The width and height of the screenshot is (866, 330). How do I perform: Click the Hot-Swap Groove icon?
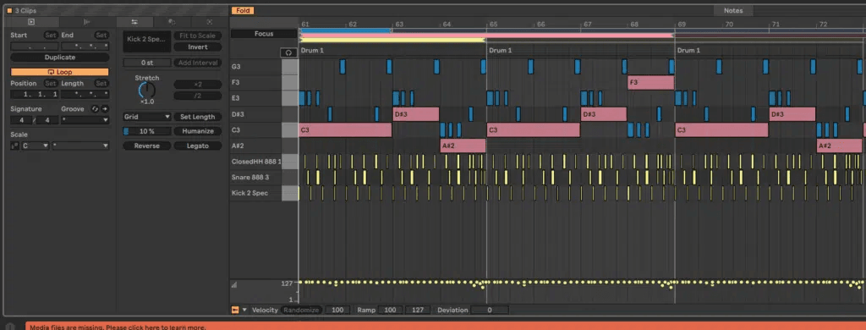95,109
